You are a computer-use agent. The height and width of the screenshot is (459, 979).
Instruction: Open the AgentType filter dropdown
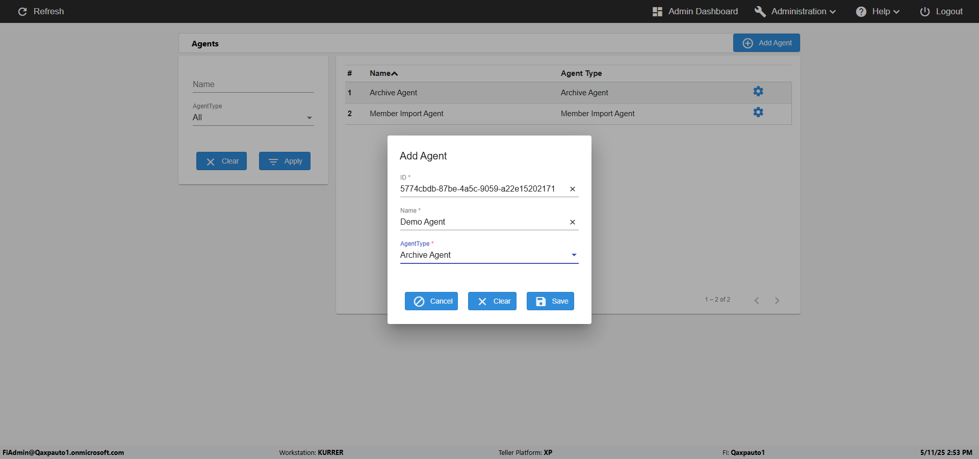[253, 118]
